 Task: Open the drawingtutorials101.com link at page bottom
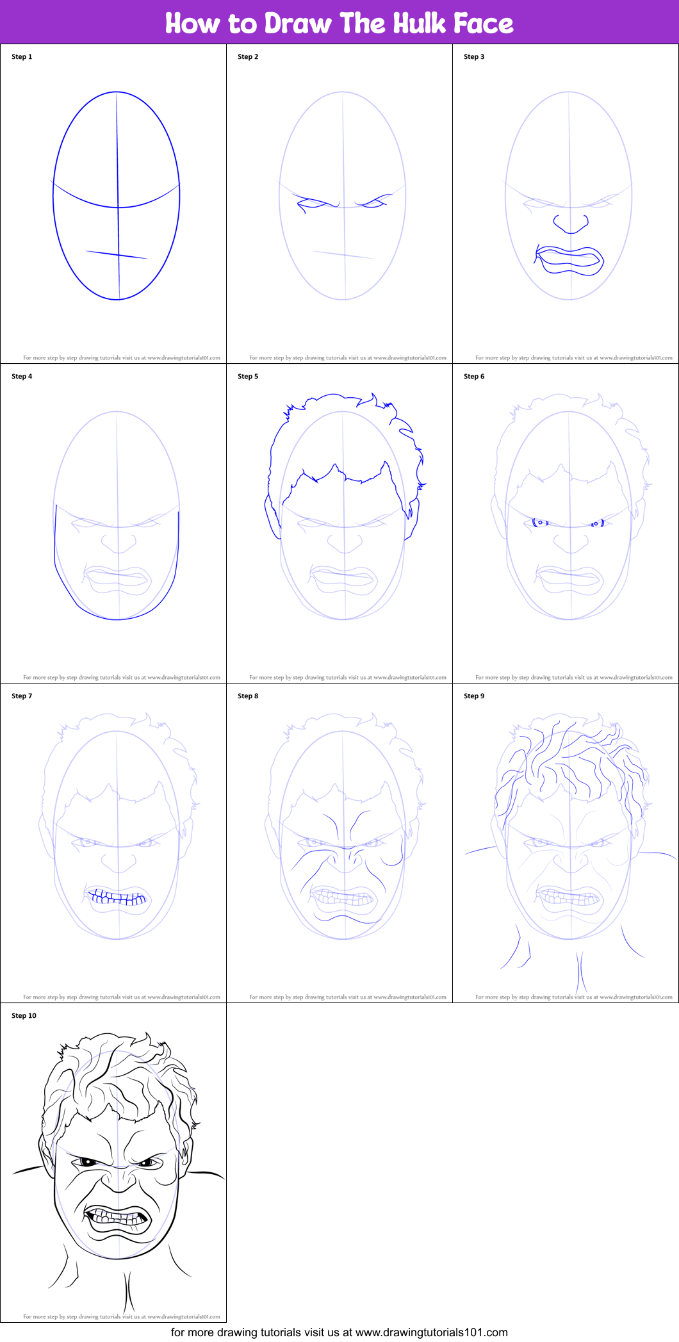tap(339, 1332)
